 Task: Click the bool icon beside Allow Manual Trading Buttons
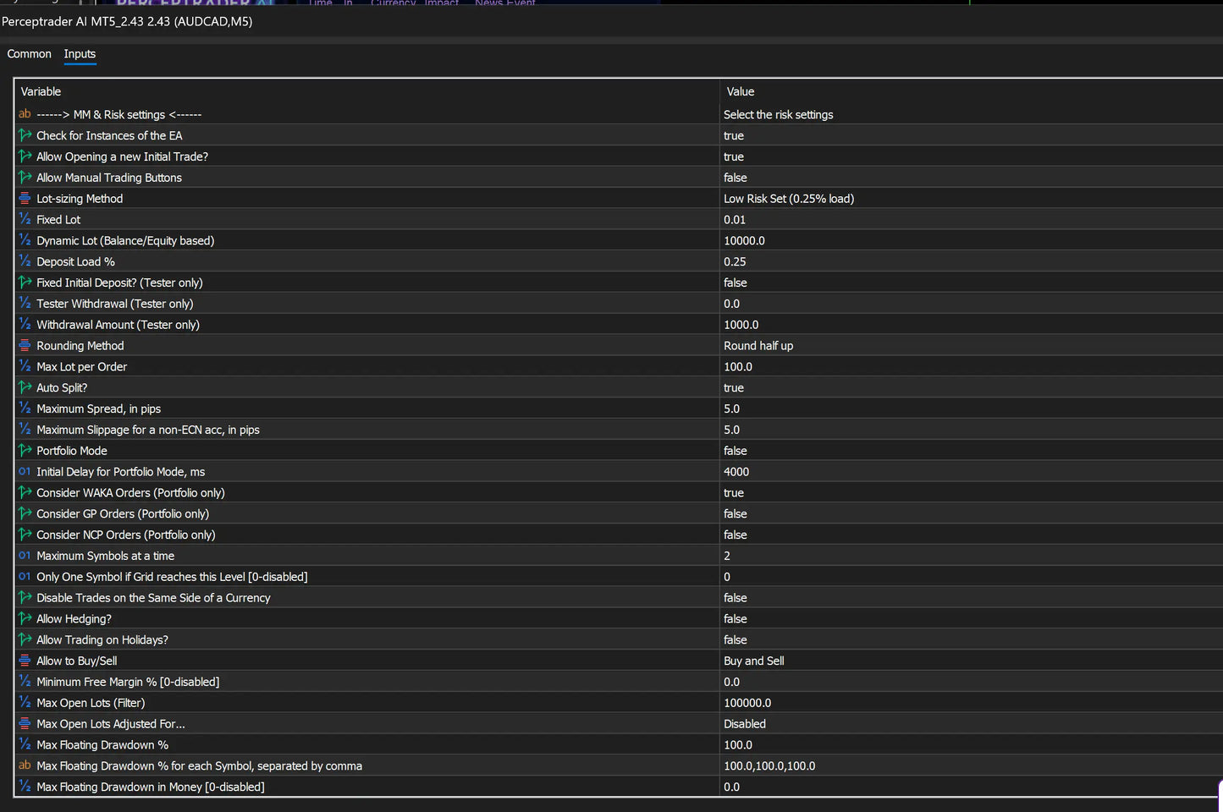25,178
